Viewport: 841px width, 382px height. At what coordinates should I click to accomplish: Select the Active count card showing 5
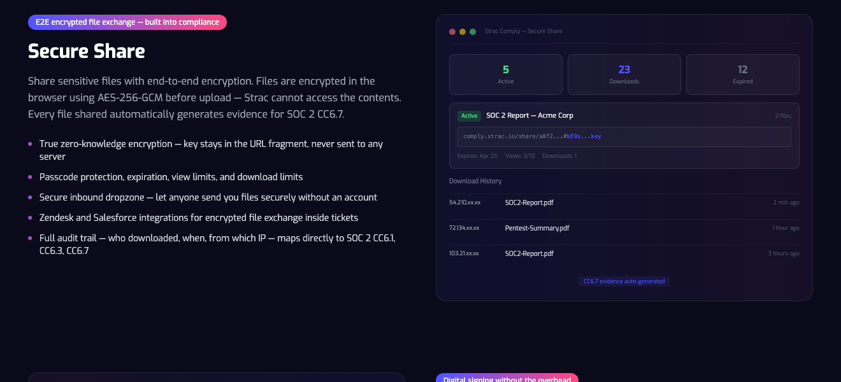tap(506, 74)
